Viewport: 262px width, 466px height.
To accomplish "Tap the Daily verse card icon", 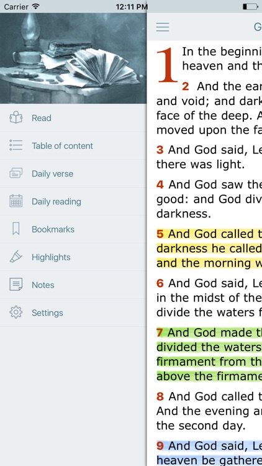I will [16, 173].
